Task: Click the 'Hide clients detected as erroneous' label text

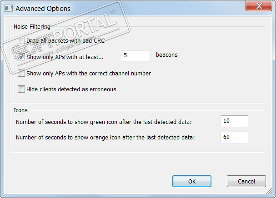Action: [x=71, y=89]
